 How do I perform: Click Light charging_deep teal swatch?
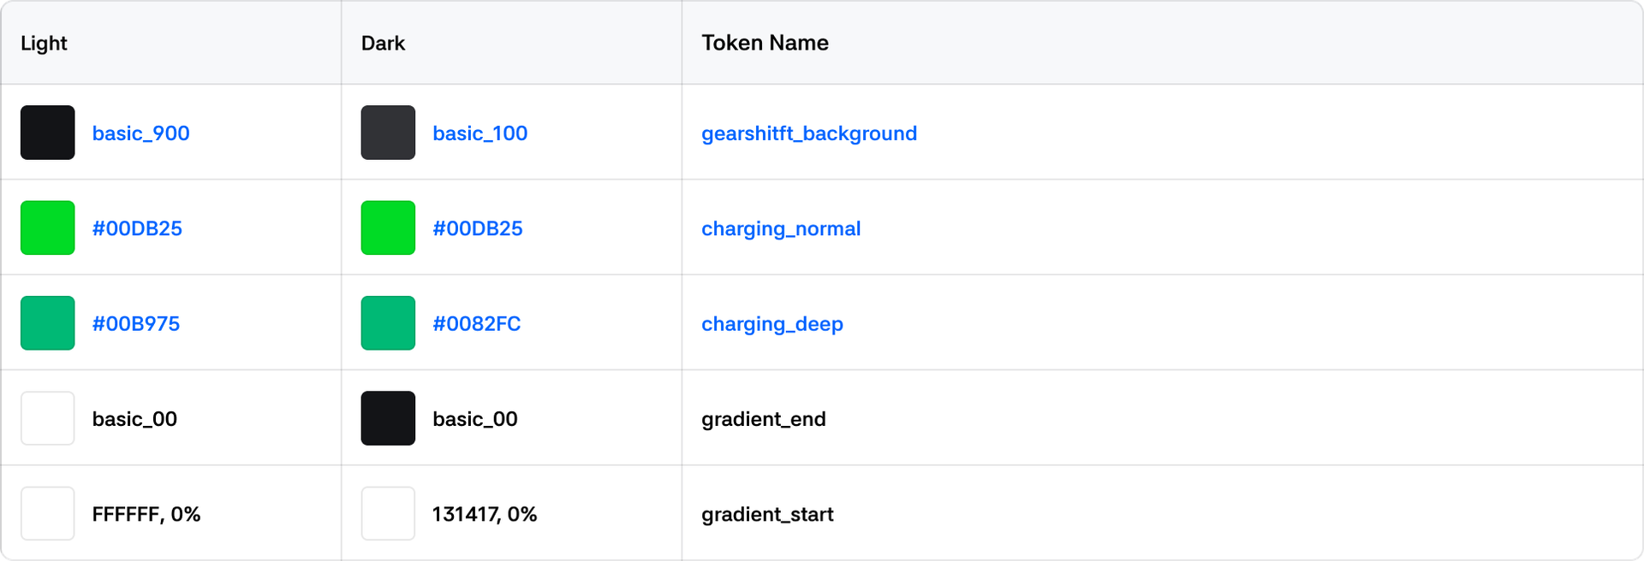pyautogui.click(x=48, y=323)
